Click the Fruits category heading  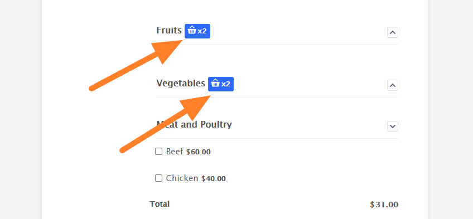[x=169, y=31]
